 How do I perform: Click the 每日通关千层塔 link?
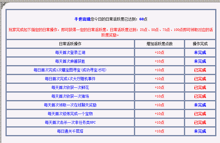point(70,131)
